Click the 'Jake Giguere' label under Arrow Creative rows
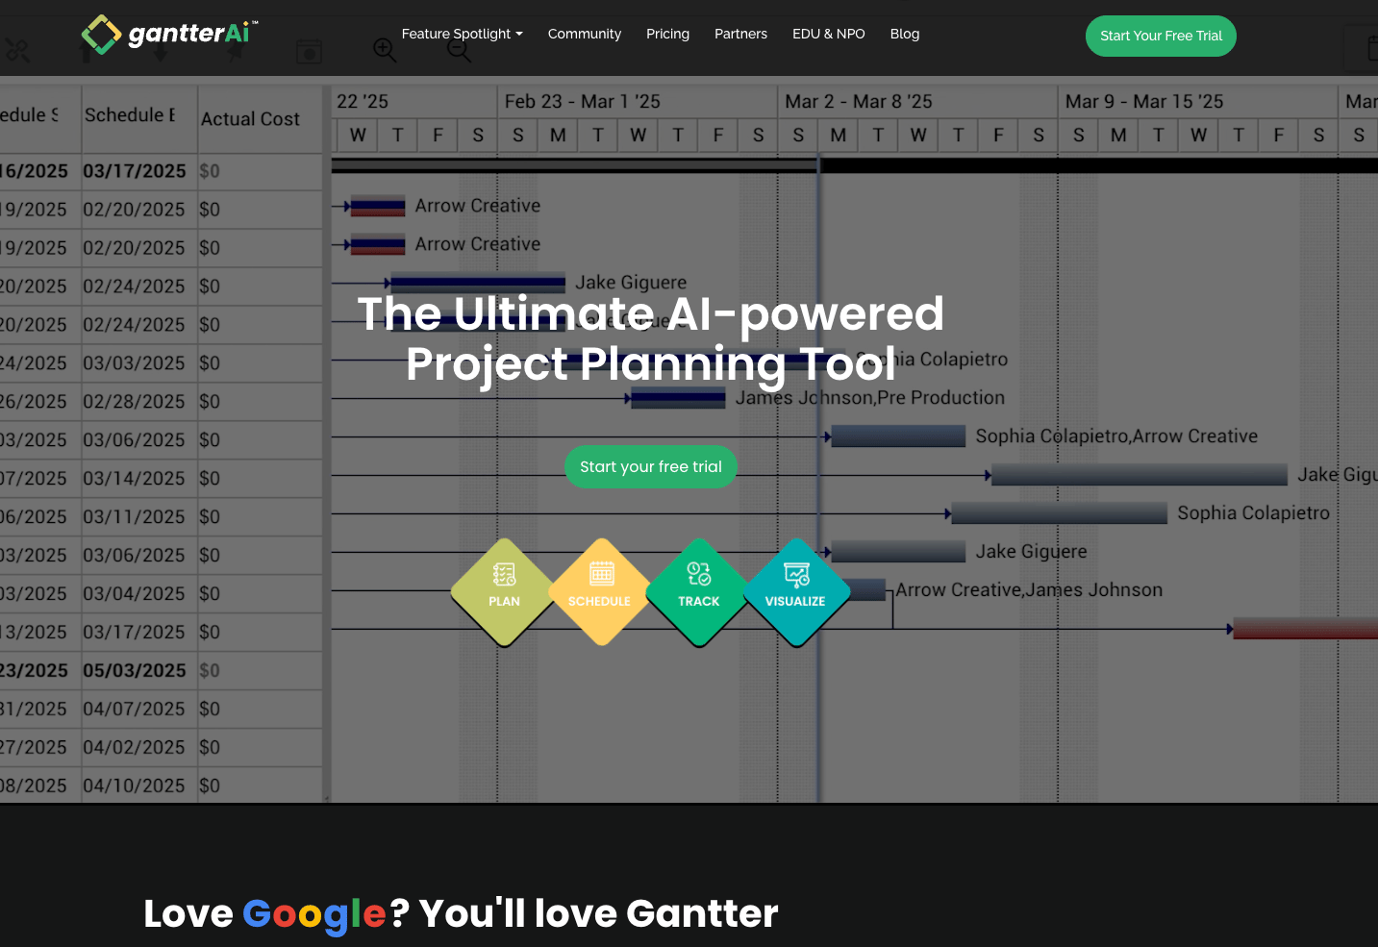Screen dimensions: 1378x947 point(631,283)
